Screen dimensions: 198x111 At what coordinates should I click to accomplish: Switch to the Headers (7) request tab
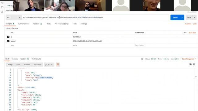[x=37, y=24]
